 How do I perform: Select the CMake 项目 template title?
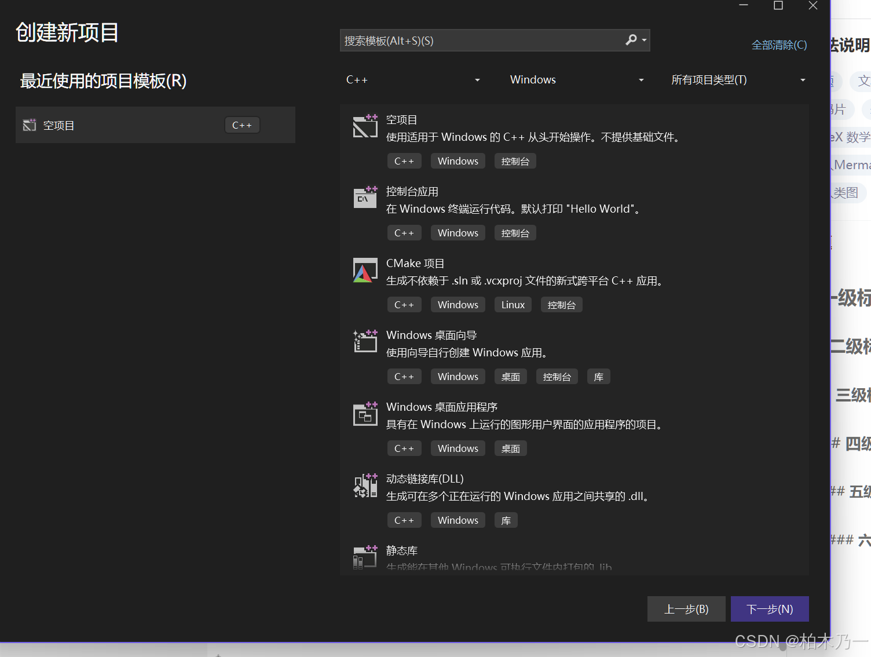[x=415, y=264]
